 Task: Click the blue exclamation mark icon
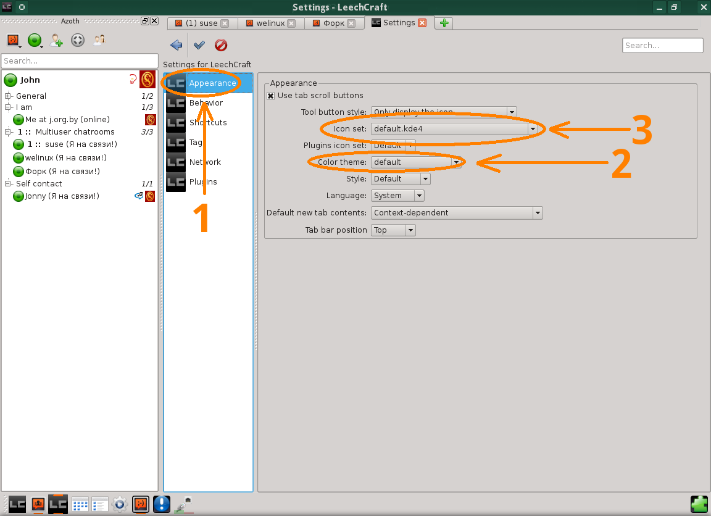point(162,504)
